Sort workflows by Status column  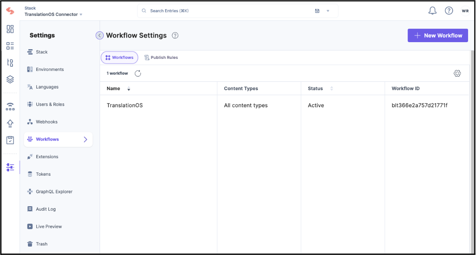(x=331, y=89)
